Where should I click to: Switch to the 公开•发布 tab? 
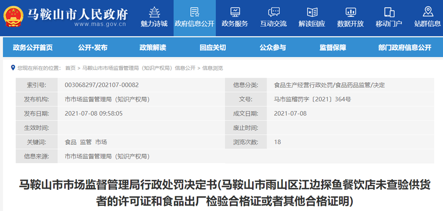click(x=93, y=47)
